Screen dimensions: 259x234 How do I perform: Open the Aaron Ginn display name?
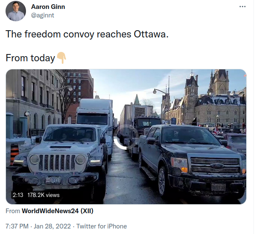[48, 7]
